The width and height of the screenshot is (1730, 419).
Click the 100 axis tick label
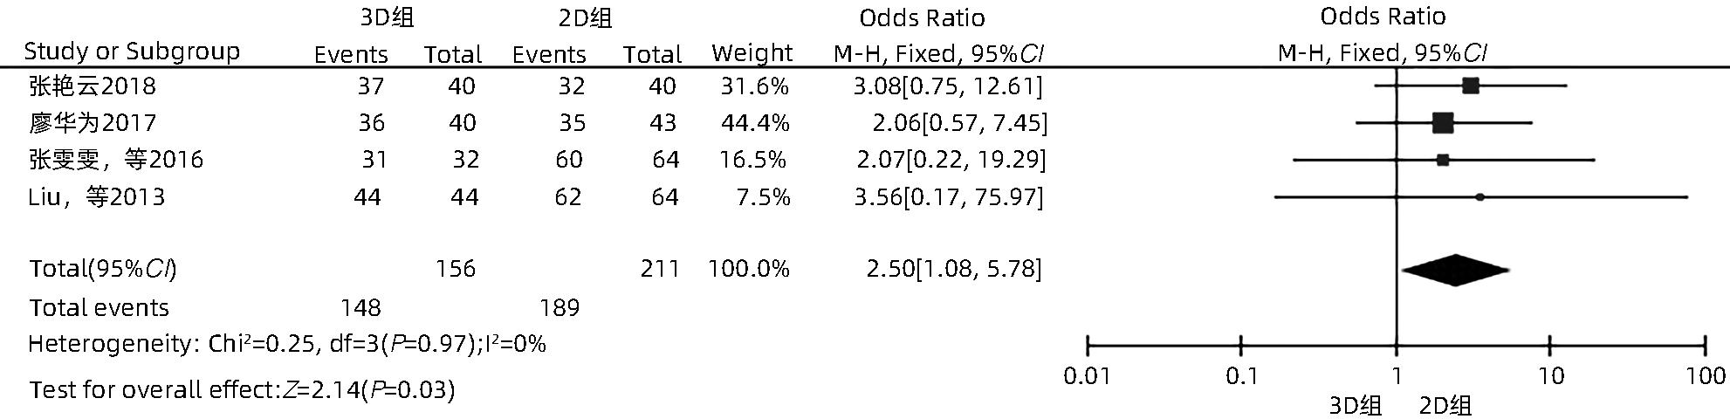[x=1706, y=377]
